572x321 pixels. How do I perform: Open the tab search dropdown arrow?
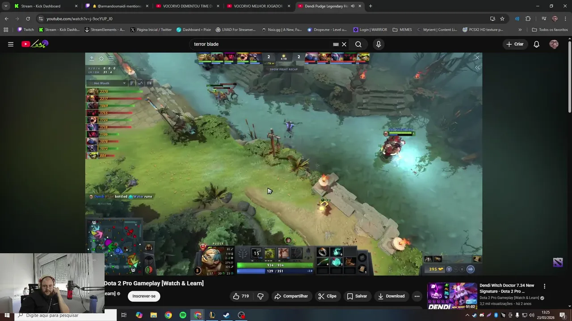pos(6,6)
